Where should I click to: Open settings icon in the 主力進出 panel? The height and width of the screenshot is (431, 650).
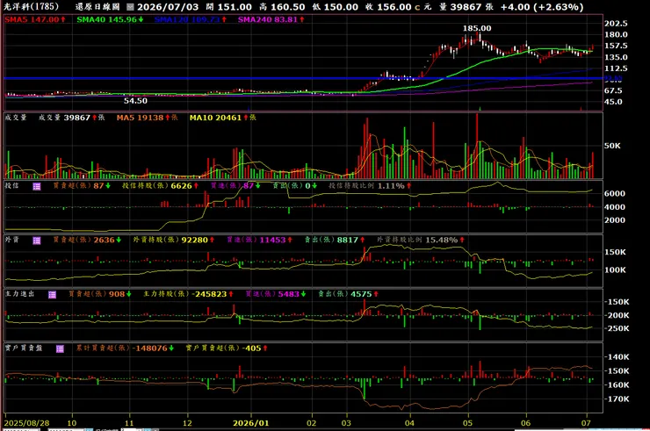52,295
